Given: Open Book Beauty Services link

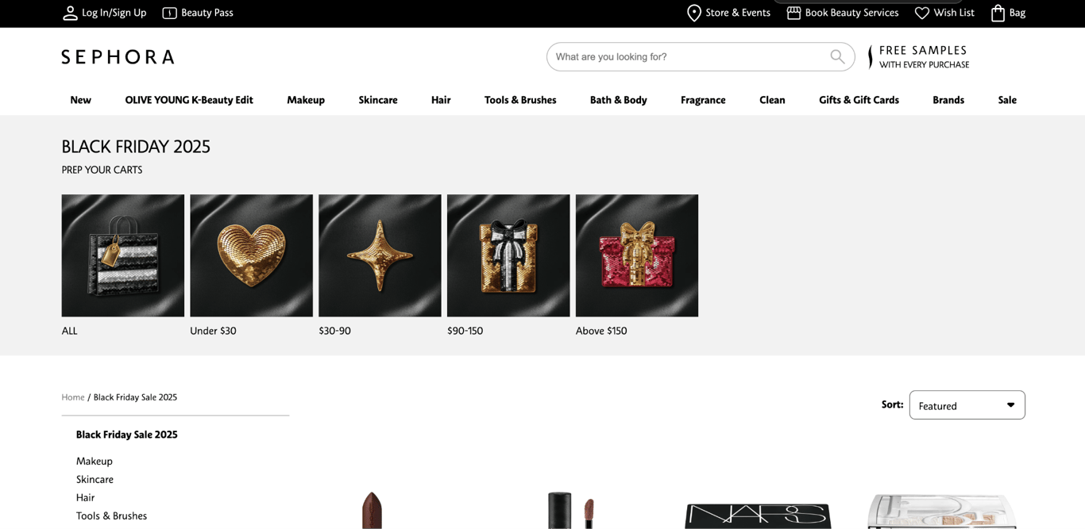Looking at the screenshot, I should [851, 13].
